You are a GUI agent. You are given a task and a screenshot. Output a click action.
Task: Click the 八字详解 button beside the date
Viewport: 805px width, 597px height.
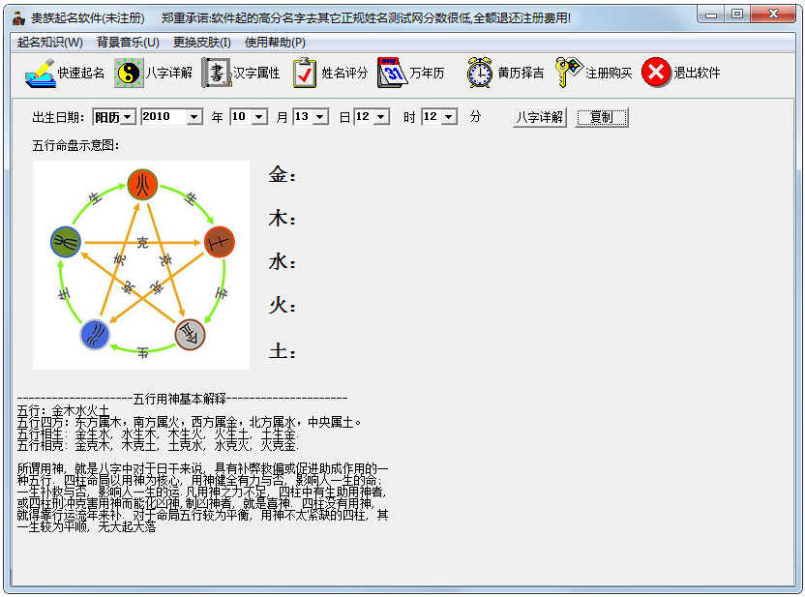click(x=540, y=117)
